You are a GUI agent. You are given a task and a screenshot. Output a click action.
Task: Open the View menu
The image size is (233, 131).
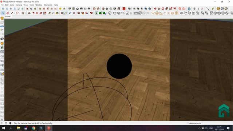(12, 5)
